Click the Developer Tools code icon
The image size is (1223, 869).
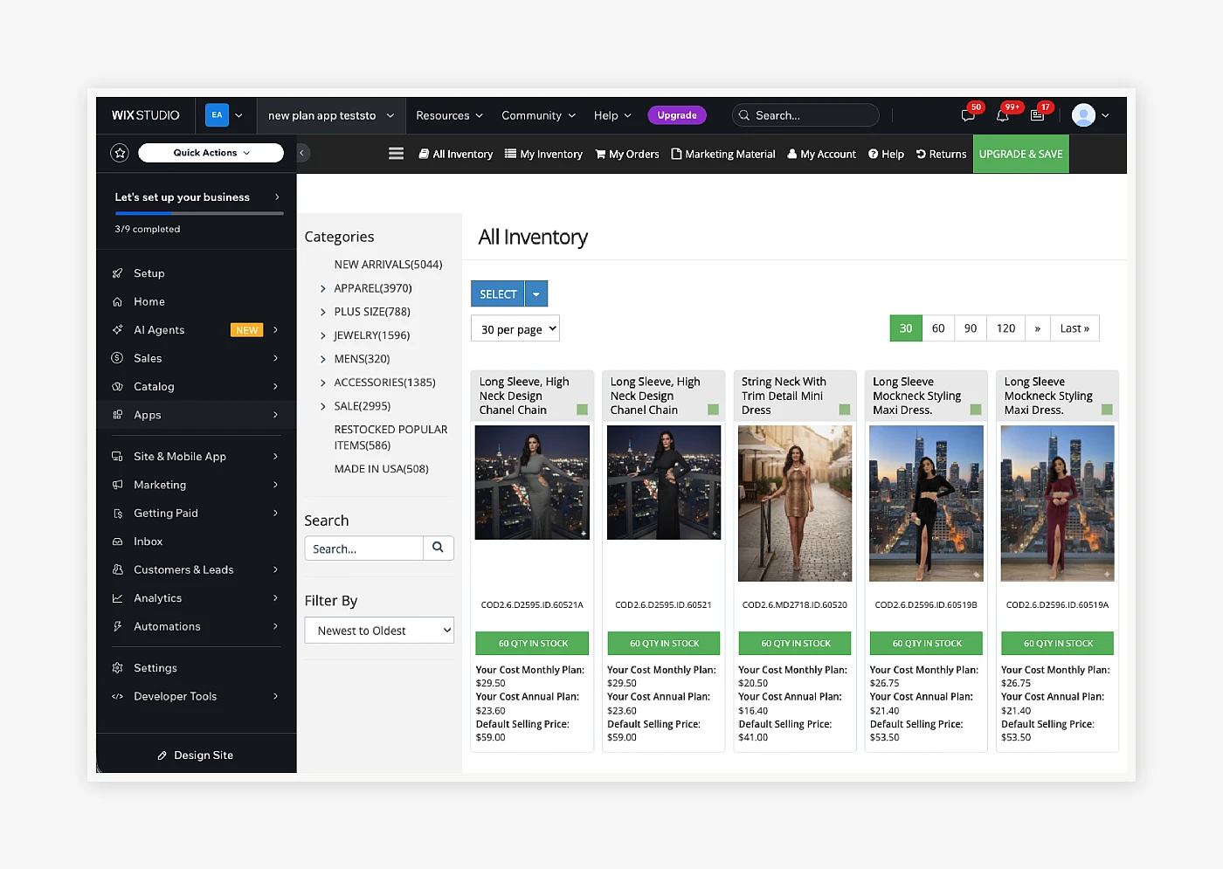point(118,696)
